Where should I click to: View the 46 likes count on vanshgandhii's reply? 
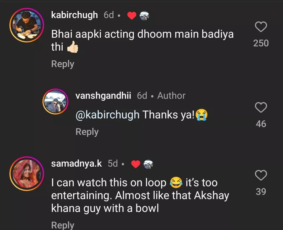(261, 124)
